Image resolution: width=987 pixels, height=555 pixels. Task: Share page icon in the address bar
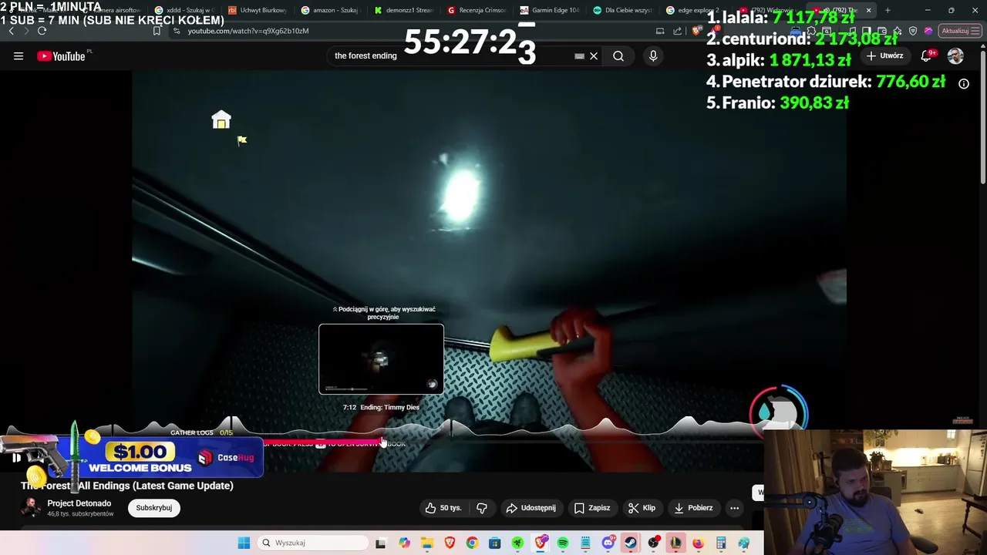678,31
